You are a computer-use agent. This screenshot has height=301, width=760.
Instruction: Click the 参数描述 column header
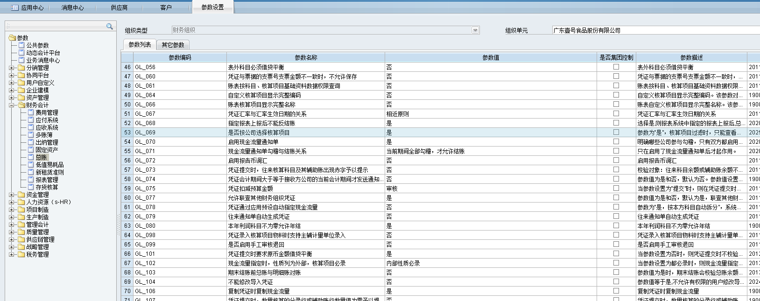[691, 57]
